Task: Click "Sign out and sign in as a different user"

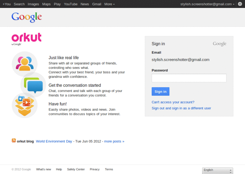Action: [x=181, y=108]
